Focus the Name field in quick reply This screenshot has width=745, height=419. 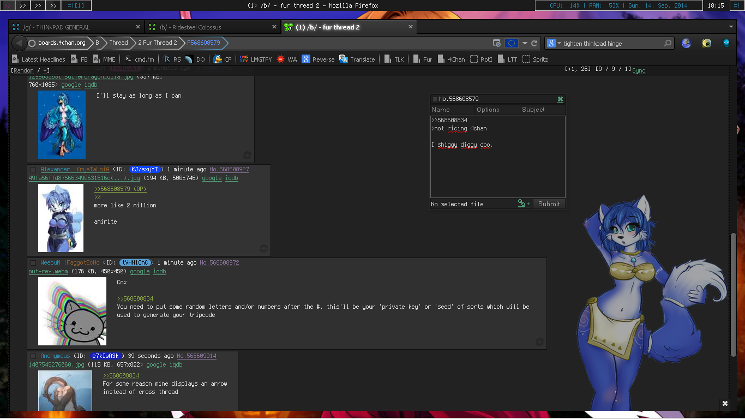coord(452,110)
